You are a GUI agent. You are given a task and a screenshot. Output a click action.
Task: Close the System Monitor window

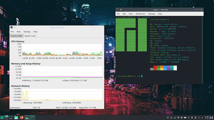pos(102,27)
